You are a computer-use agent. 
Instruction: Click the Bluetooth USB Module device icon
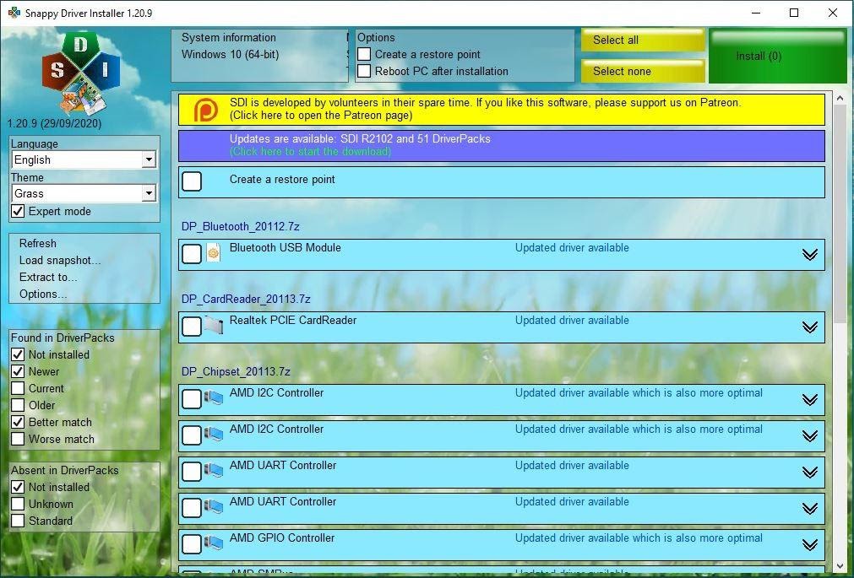tap(214, 254)
